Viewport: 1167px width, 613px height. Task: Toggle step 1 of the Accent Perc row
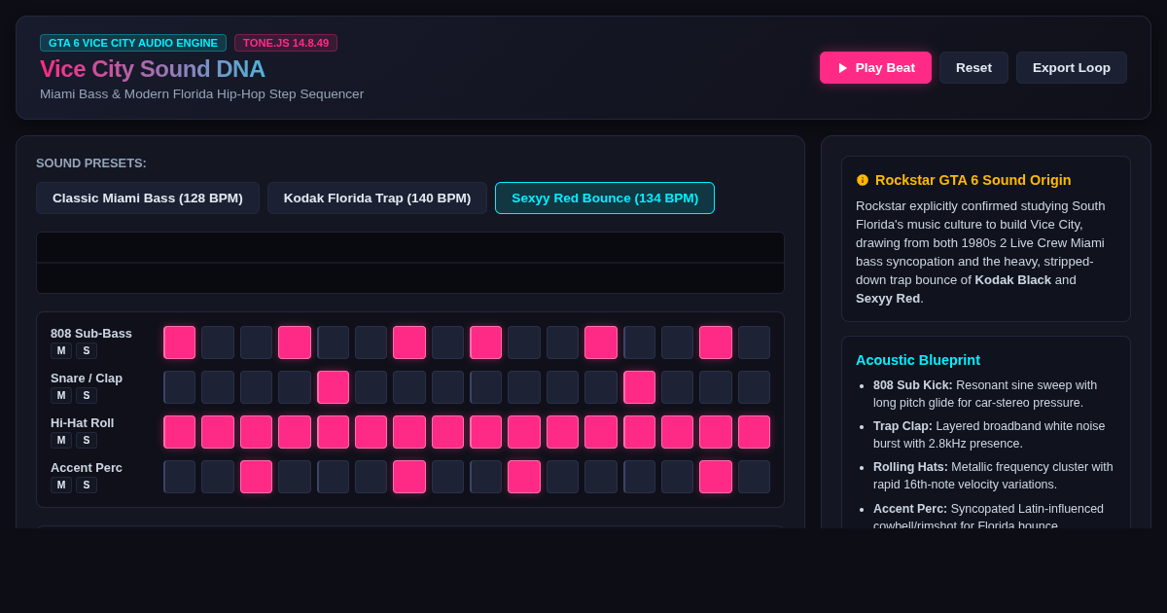[x=180, y=477]
